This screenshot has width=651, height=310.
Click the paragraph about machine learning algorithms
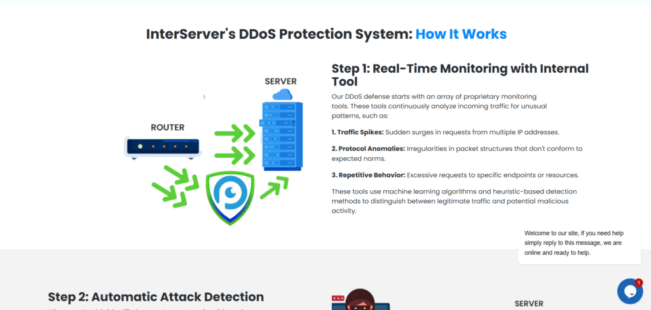(x=454, y=201)
